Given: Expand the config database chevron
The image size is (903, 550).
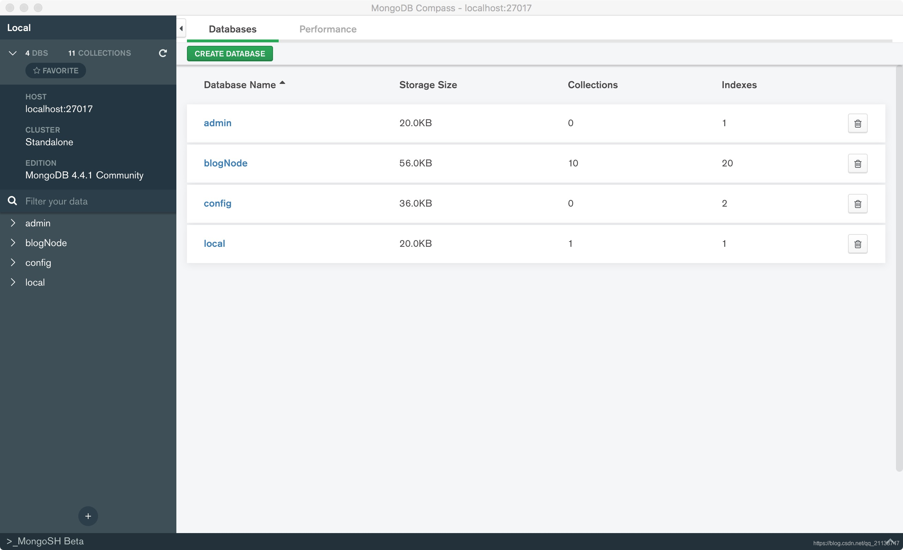Looking at the screenshot, I should tap(13, 263).
